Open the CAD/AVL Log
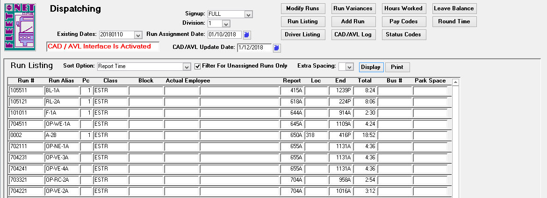 [x=353, y=34]
